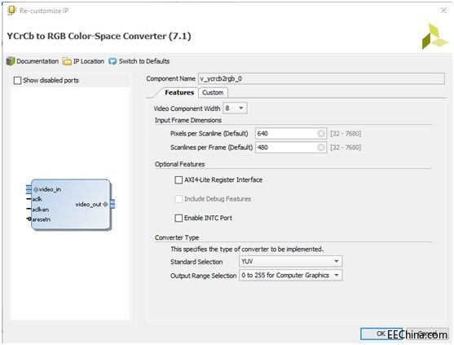
Task: Open the Documentation book icon
Action: [11, 61]
